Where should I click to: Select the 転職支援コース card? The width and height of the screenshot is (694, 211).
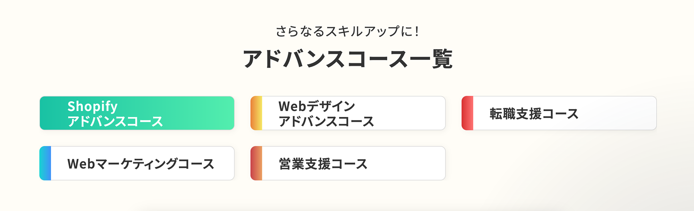559,113
